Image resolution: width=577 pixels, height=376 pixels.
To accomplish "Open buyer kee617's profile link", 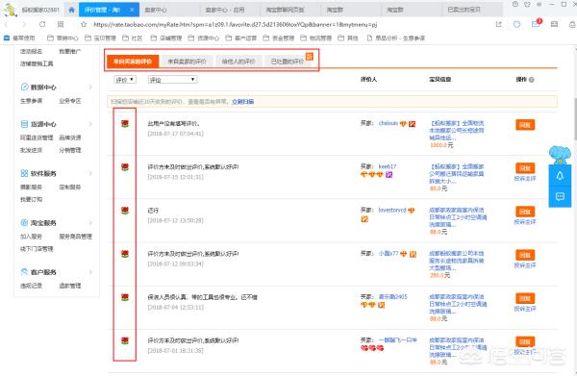I will (x=388, y=166).
